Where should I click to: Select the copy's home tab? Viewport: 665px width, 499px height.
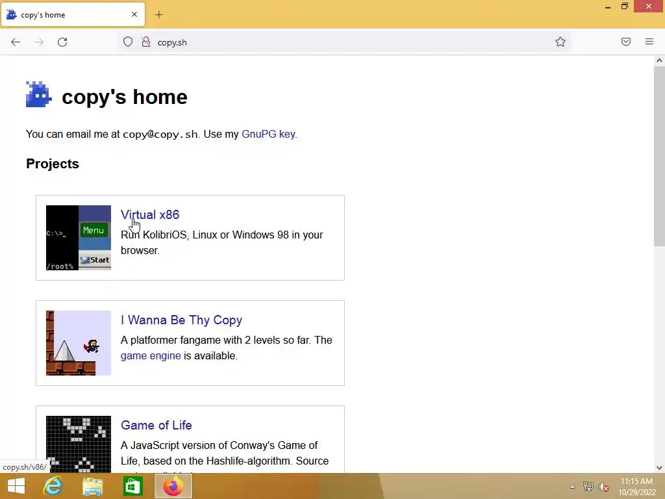(73, 14)
